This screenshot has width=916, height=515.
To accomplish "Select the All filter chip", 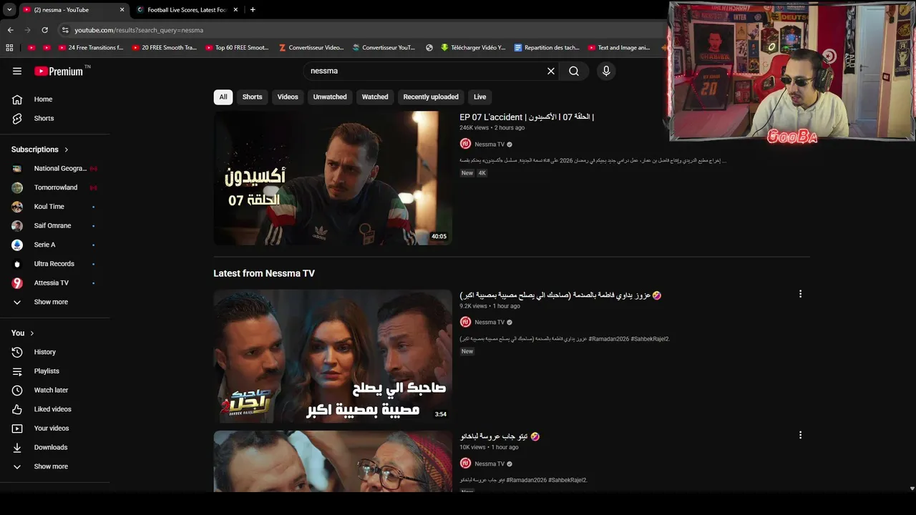I will pos(223,97).
